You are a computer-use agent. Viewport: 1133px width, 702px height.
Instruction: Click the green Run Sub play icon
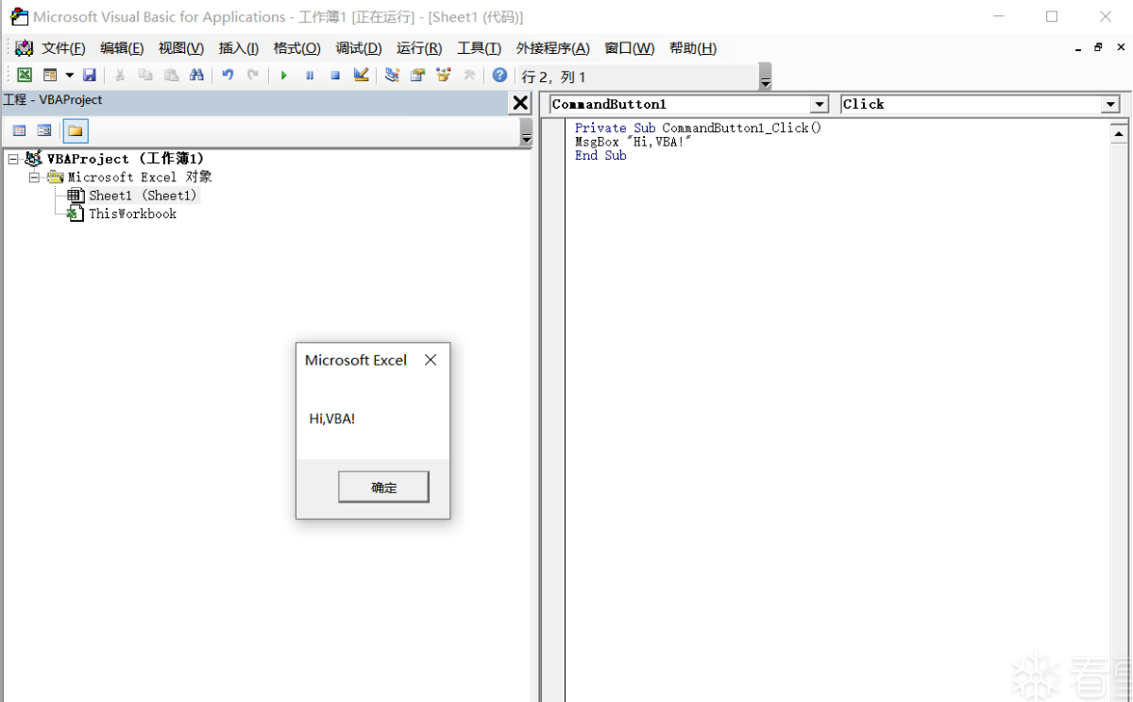283,76
